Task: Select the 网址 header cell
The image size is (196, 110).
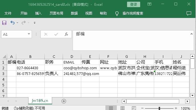Action: click(108, 62)
